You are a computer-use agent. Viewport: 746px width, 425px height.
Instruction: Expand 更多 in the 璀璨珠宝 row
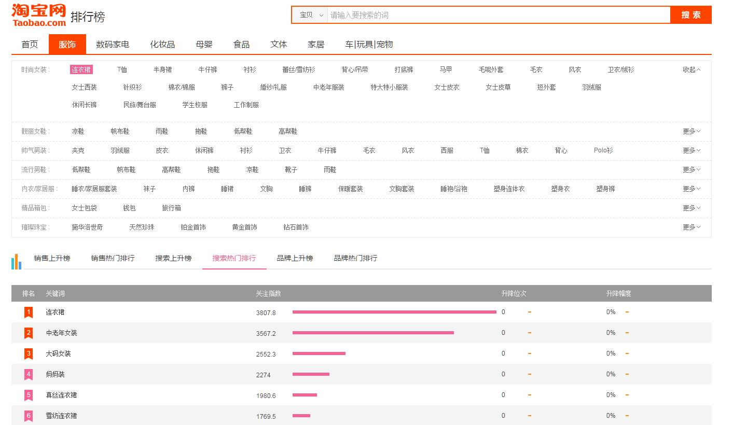[x=691, y=227]
